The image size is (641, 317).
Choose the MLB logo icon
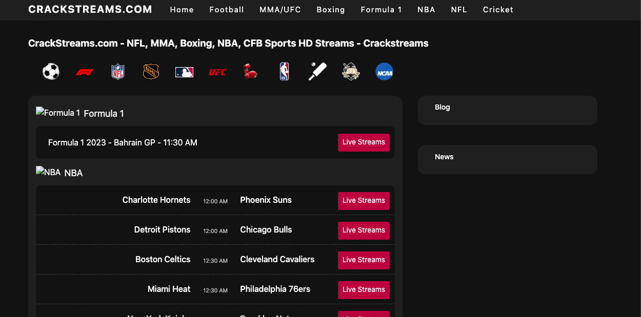pos(184,72)
